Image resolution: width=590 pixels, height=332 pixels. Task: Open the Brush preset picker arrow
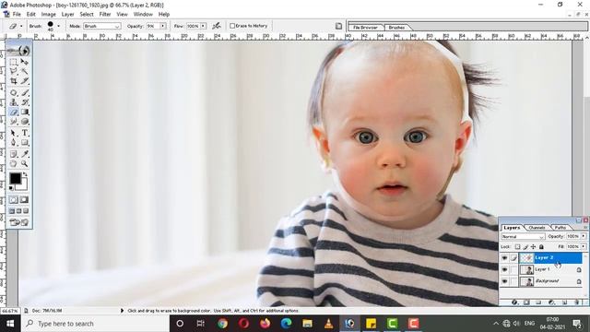point(59,26)
